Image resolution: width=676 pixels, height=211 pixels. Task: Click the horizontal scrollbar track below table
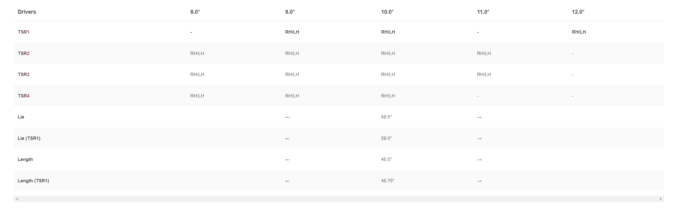(339, 199)
